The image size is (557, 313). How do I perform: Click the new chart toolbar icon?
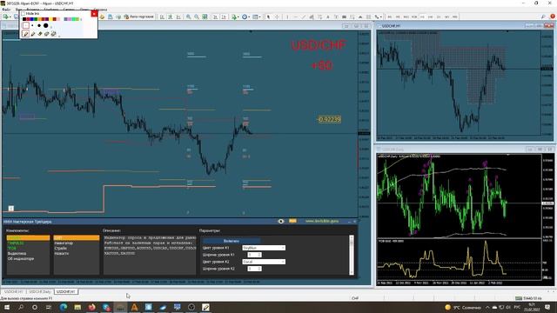pyautogui.click(x=6, y=17)
